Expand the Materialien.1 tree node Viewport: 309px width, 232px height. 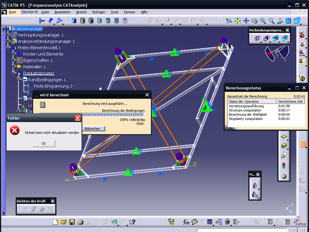click(13, 66)
